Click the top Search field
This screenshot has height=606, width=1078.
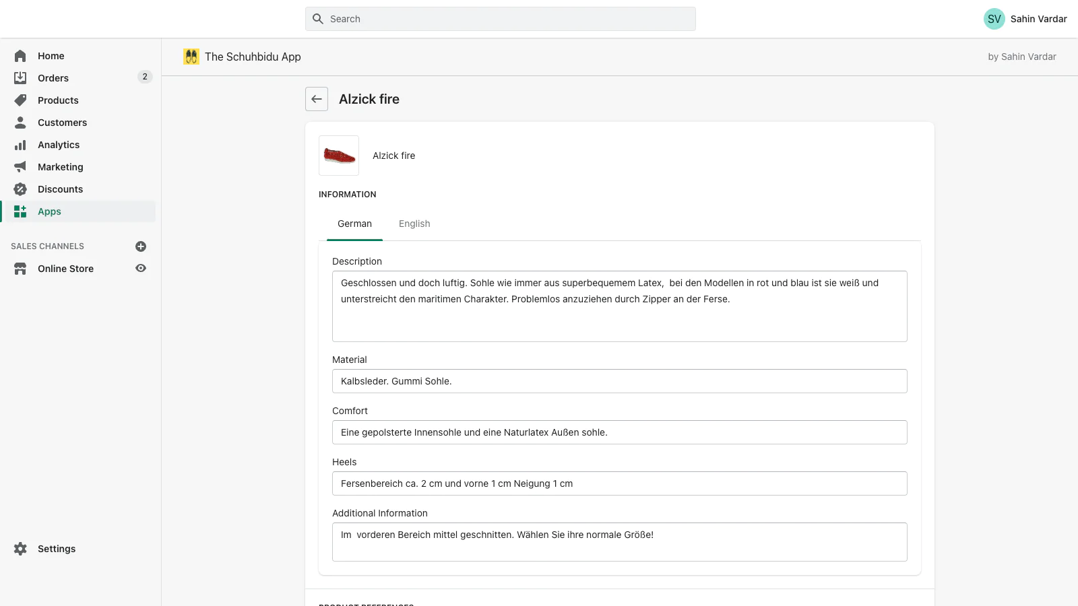coord(501,19)
